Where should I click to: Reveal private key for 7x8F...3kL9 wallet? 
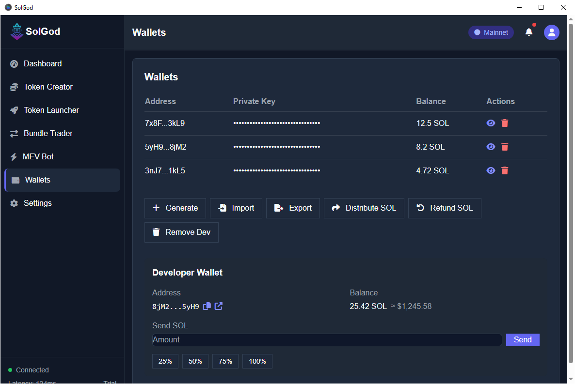tap(491, 123)
